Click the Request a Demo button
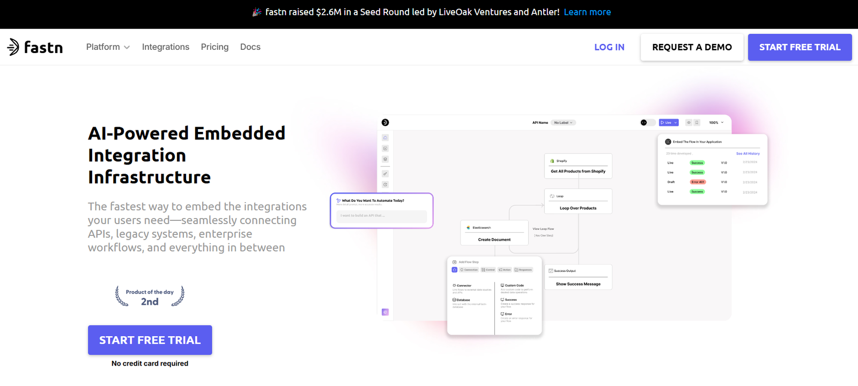 point(692,47)
